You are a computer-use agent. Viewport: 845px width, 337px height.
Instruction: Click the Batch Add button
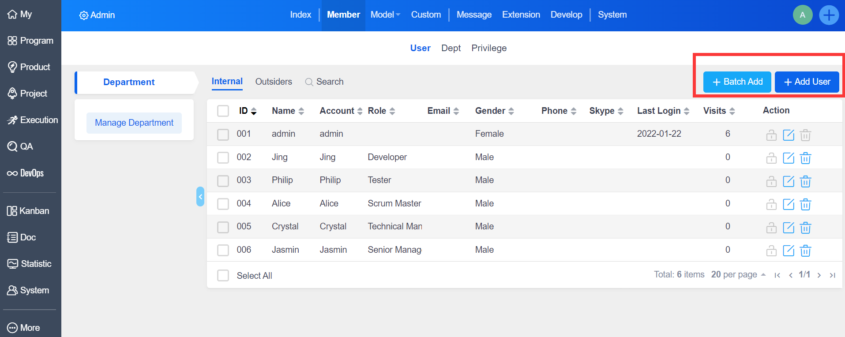pos(737,82)
